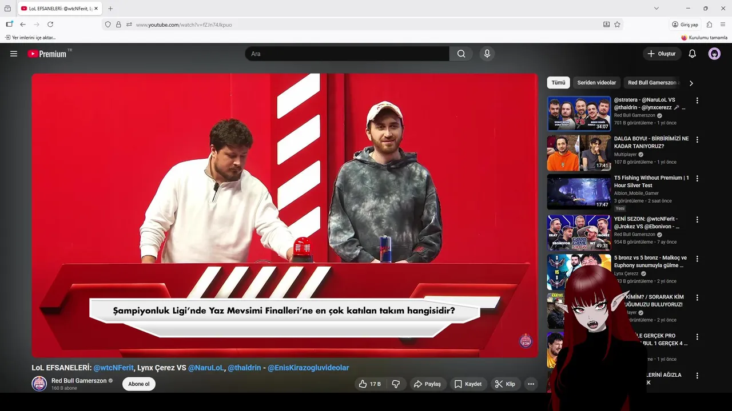Image resolution: width=732 pixels, height=411 pixels.
Task: Open Red Bull Gamerszon channel avatar
Action: (x=39, y=384)
